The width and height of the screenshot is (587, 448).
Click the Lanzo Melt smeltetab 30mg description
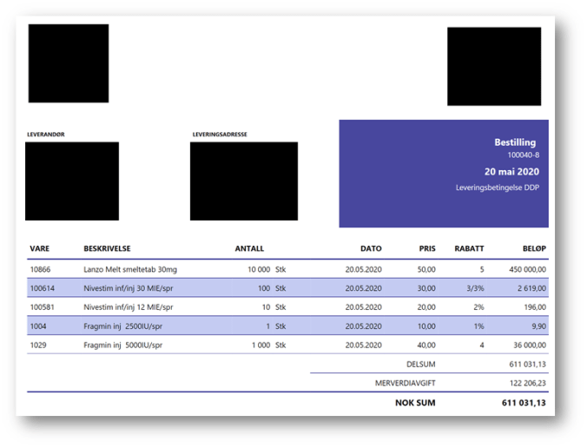click(x=131, y=269)
